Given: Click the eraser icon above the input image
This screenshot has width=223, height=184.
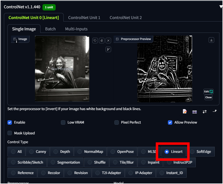Looking at the screenshot, I should pyautogui.click(x=102, y=40).
